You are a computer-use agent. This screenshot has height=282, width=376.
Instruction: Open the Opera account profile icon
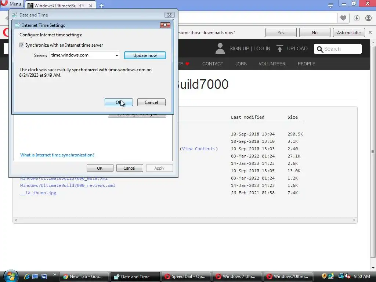pos(368,18)
